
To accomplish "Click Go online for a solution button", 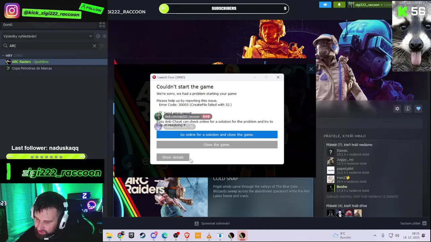I will (x=217, y=134).
